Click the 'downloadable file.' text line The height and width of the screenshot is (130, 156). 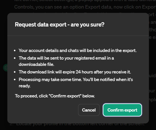pyautogui.click(x=36, y=64)
